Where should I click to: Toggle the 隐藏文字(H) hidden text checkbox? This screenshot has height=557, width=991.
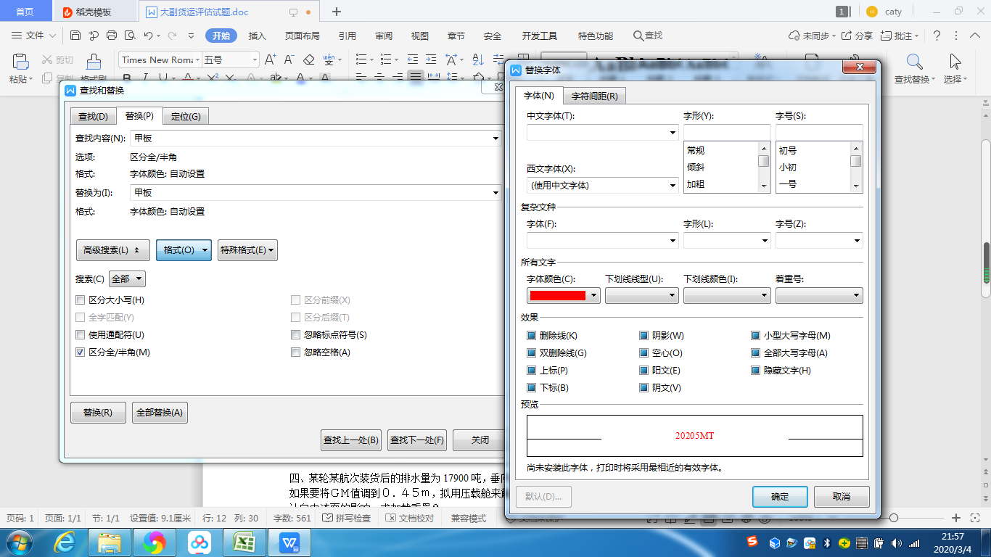[756, 371]
